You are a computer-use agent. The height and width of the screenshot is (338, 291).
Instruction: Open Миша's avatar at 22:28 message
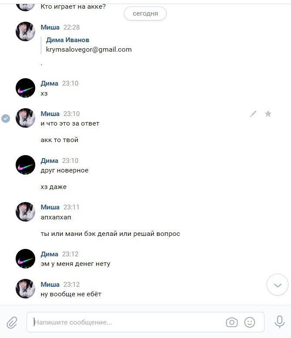[26, 31]
